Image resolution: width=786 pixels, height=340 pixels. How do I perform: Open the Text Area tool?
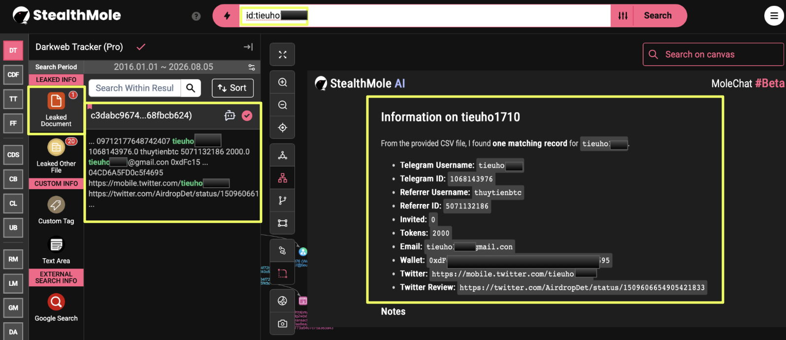[56, 250]
